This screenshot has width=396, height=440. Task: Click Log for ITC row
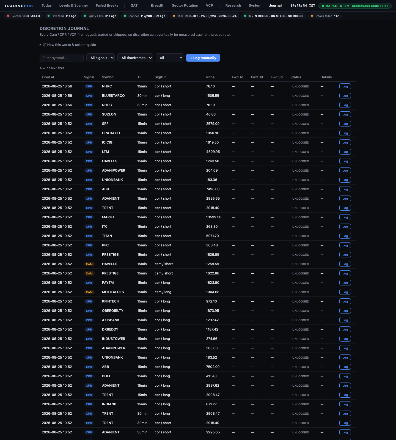click(345, 227)
